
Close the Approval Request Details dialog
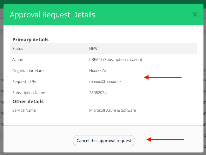195,15
